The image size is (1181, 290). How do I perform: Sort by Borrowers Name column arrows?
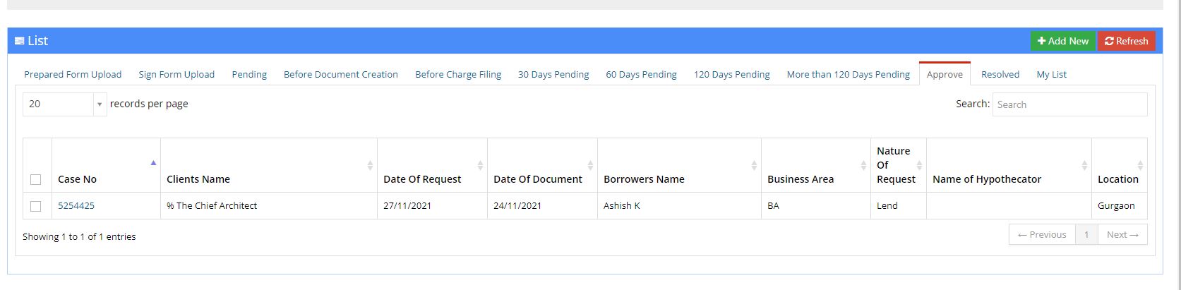(x=754, y=165)
